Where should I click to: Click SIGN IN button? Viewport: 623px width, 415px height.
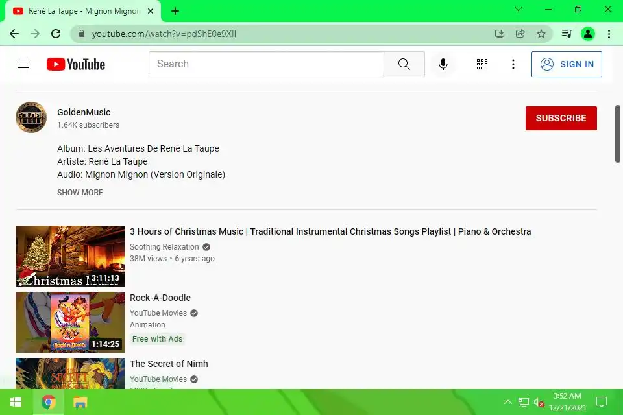[567, 64]
